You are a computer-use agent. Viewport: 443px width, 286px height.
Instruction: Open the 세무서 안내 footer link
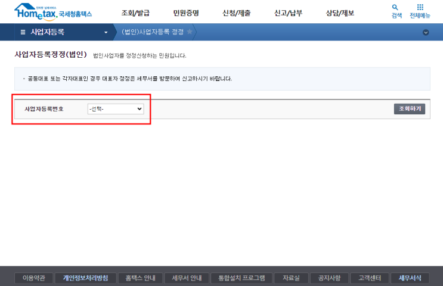click(x=187, y=278)
